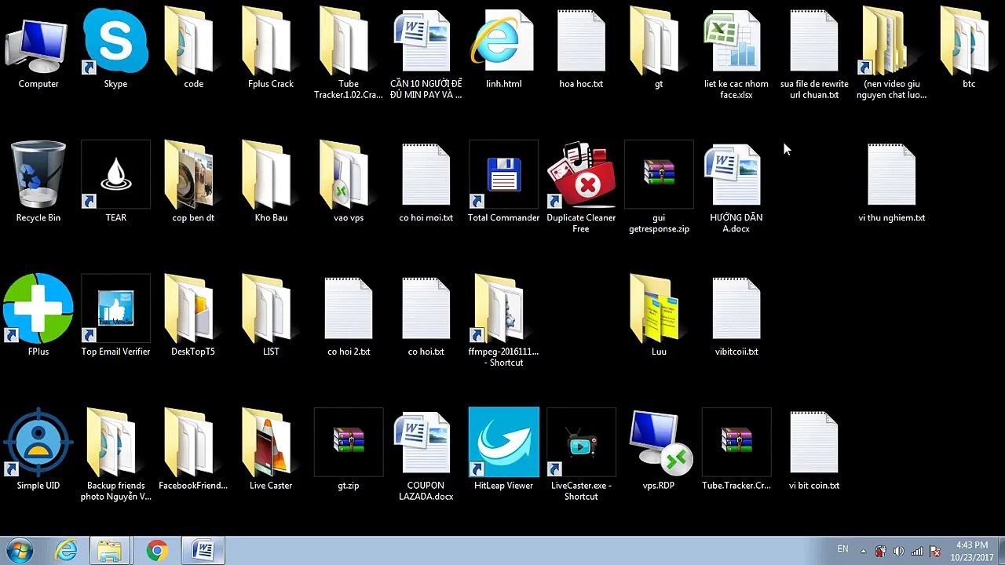Image resolution: width=1005 pixels, height=565 pixels.
Task: Select the Computer desktop icon
Action: click(x=38, y=49)
